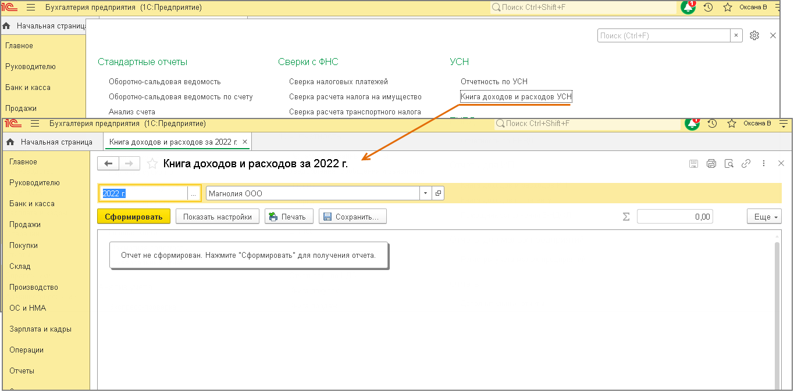Open Руководителю section in front window sidebar
The width and height of the screenshot is (794, 392).
34,183
